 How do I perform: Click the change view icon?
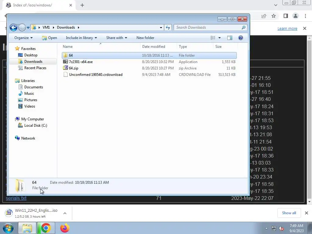point(213,38)
